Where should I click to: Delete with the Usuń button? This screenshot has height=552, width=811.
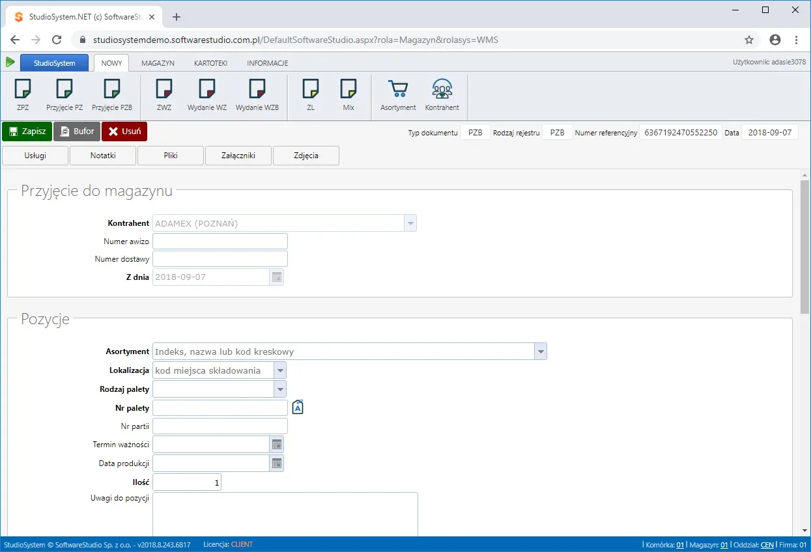(x=124, y=131)
